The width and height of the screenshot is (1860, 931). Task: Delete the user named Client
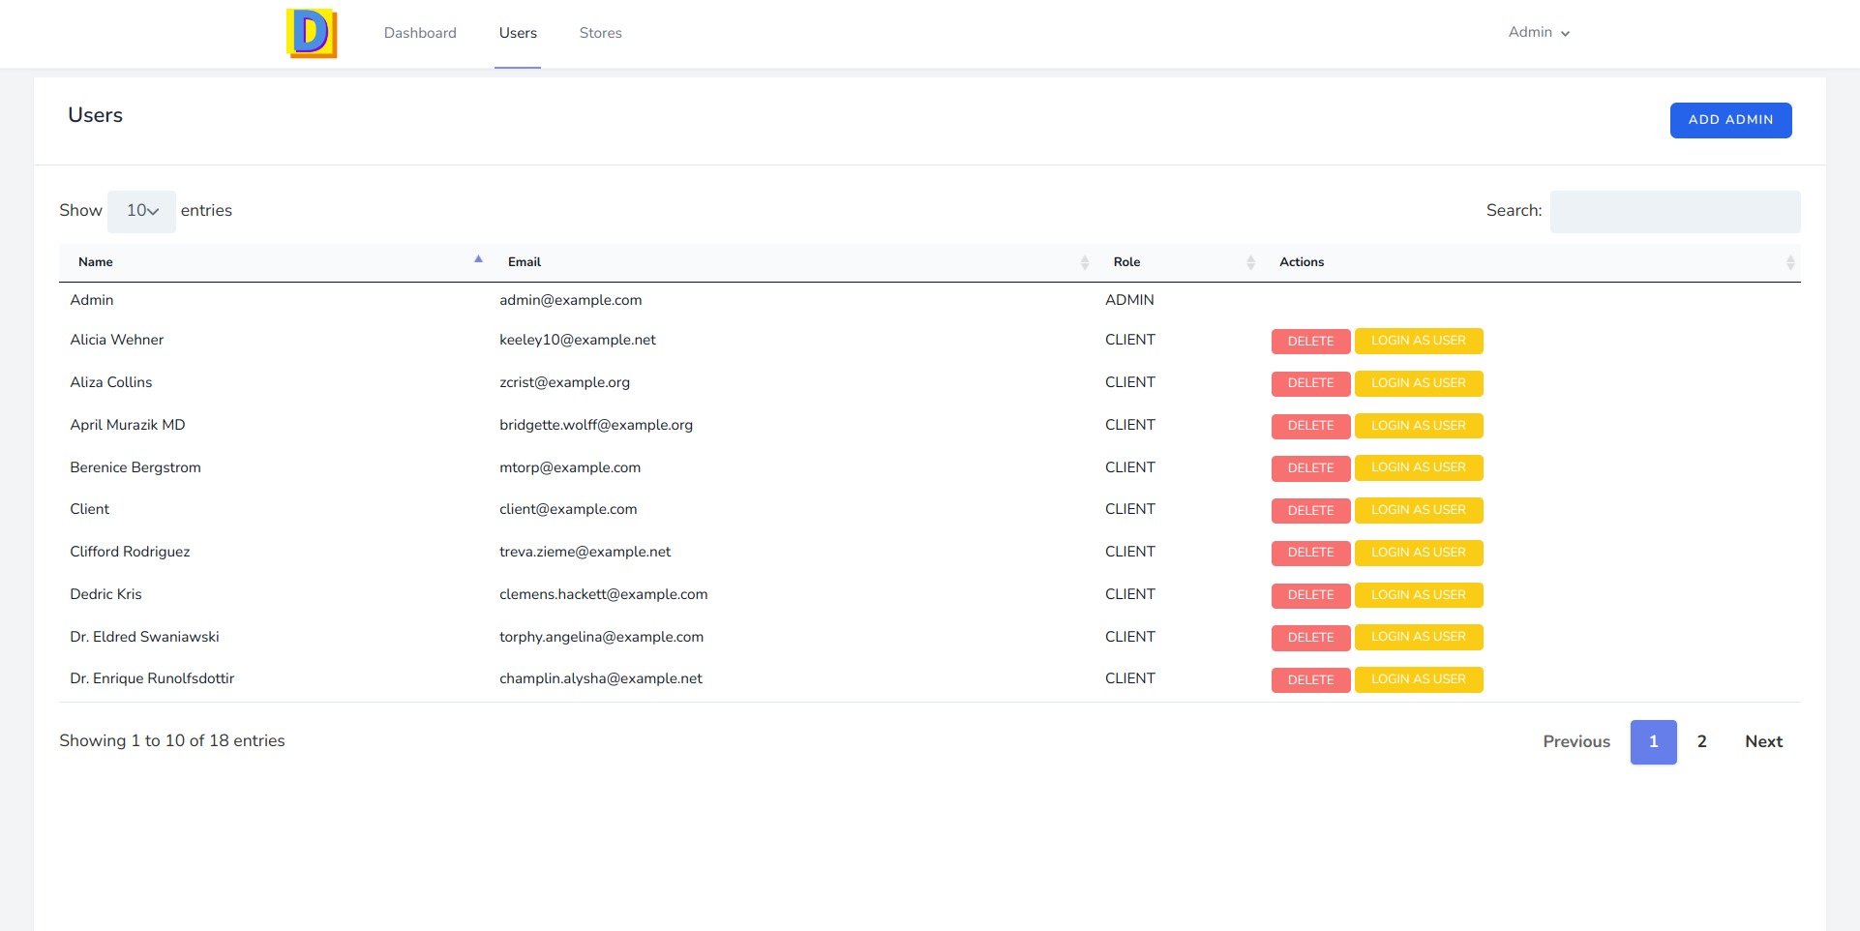[x=1310, y=510]
